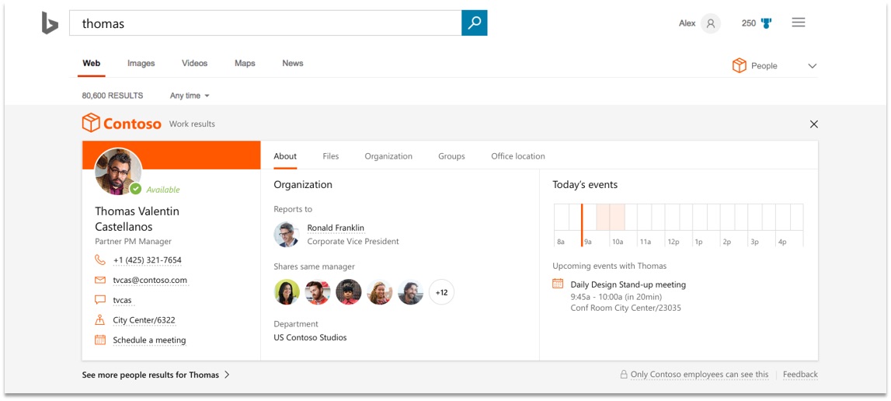891x401 pixels.
Task: Click the phone icon beside the number
Action: 100,260
